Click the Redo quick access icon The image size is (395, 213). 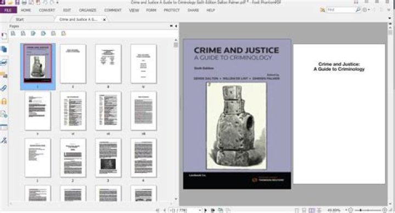pyautogui.click(x=52, y=3)
